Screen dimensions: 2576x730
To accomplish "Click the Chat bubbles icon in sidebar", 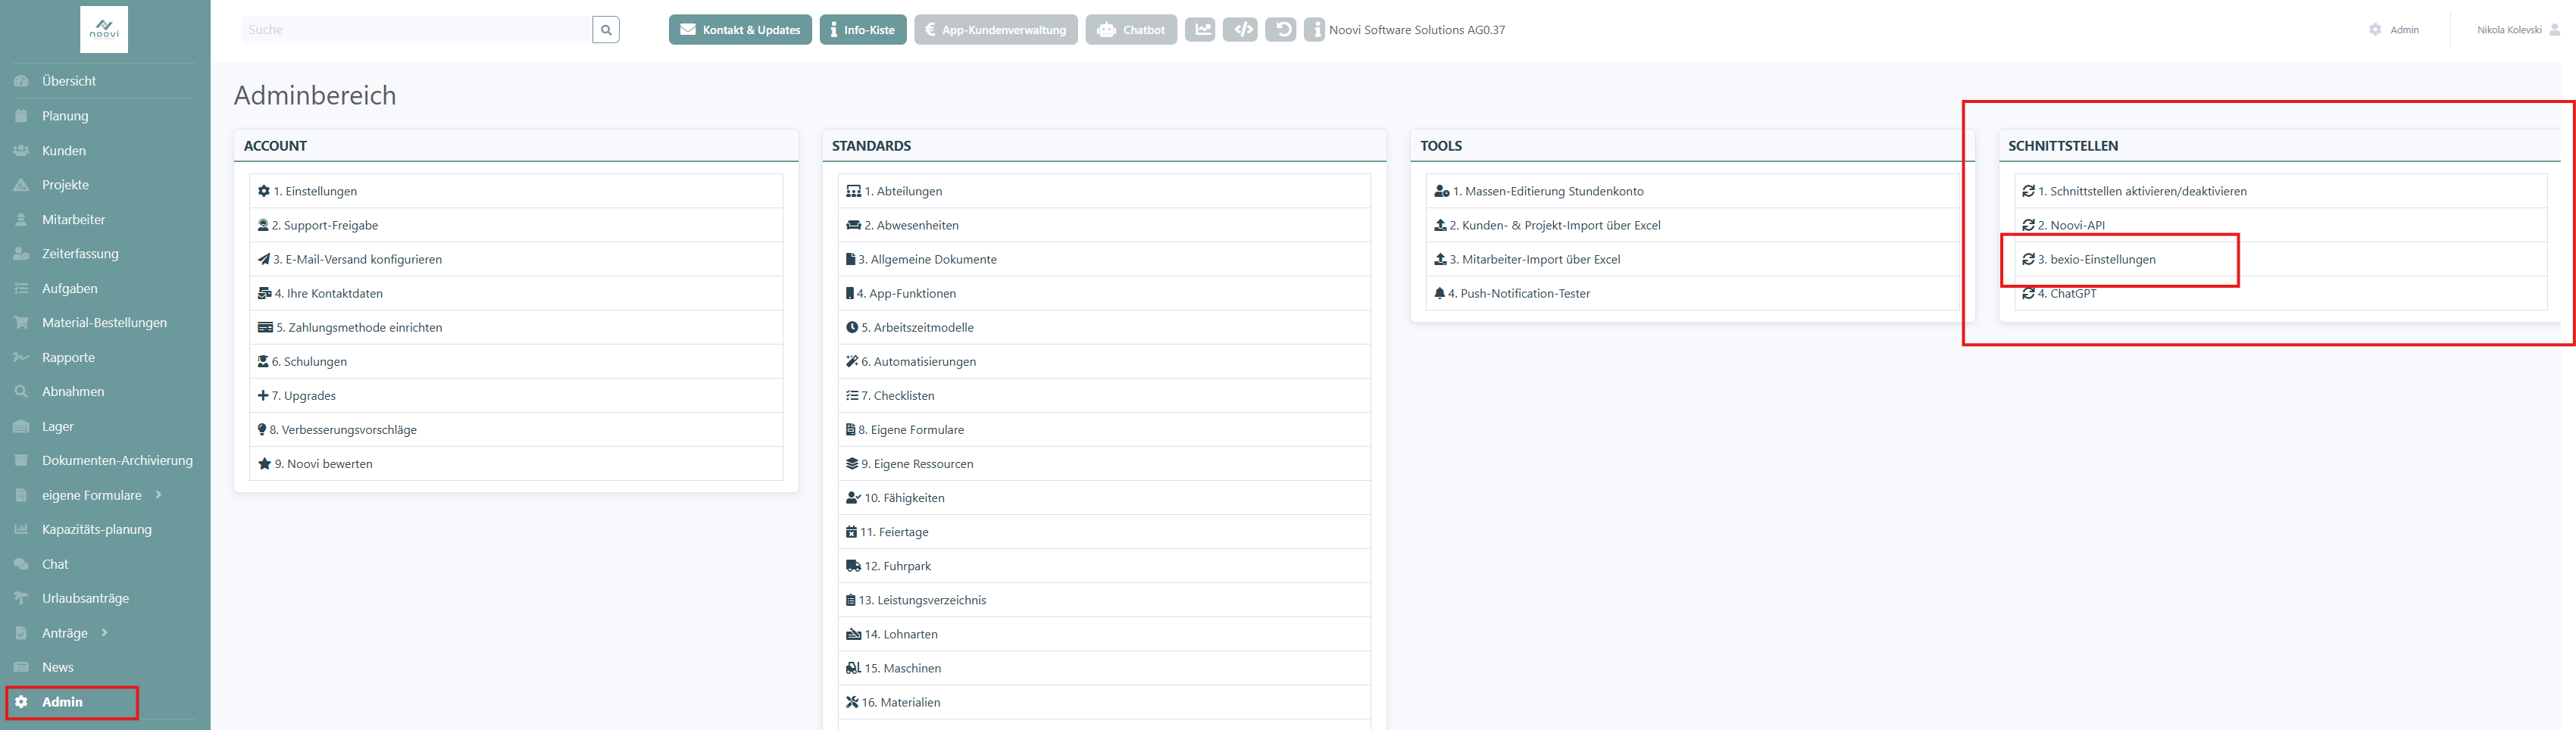I will pos(21,565).
